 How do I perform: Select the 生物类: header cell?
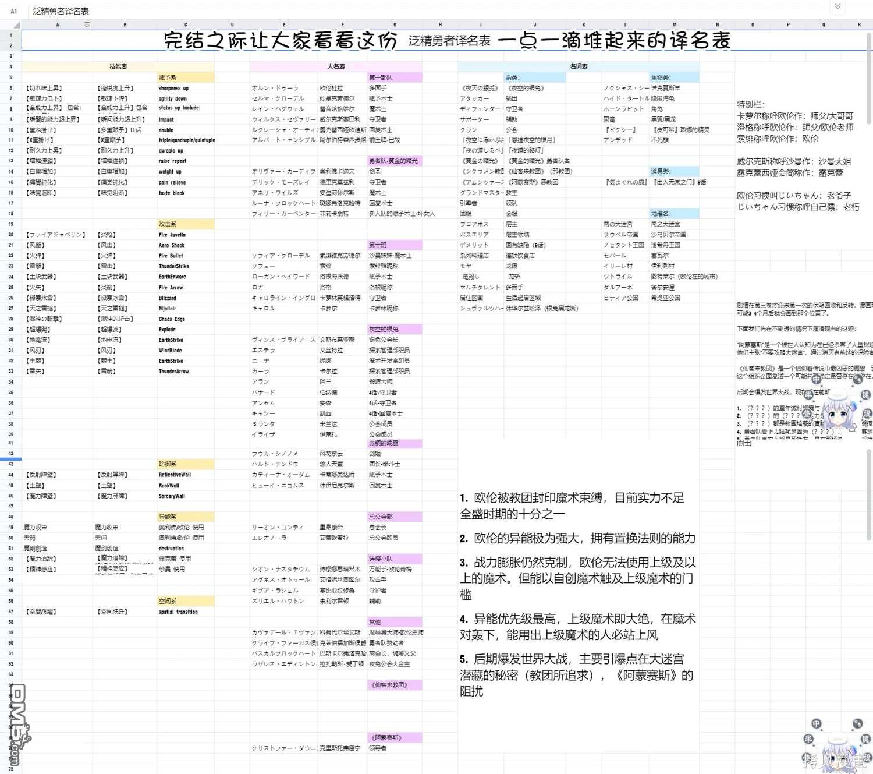tap(675, 77)
